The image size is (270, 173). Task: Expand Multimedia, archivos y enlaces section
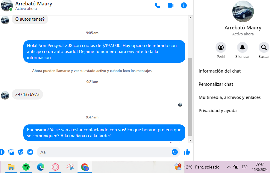pos(230,97)
